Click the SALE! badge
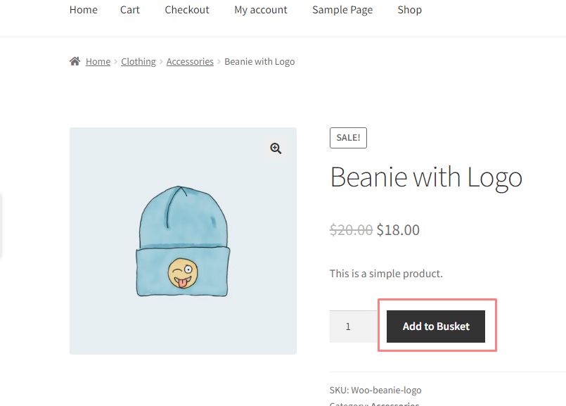 tap(348, 138)
